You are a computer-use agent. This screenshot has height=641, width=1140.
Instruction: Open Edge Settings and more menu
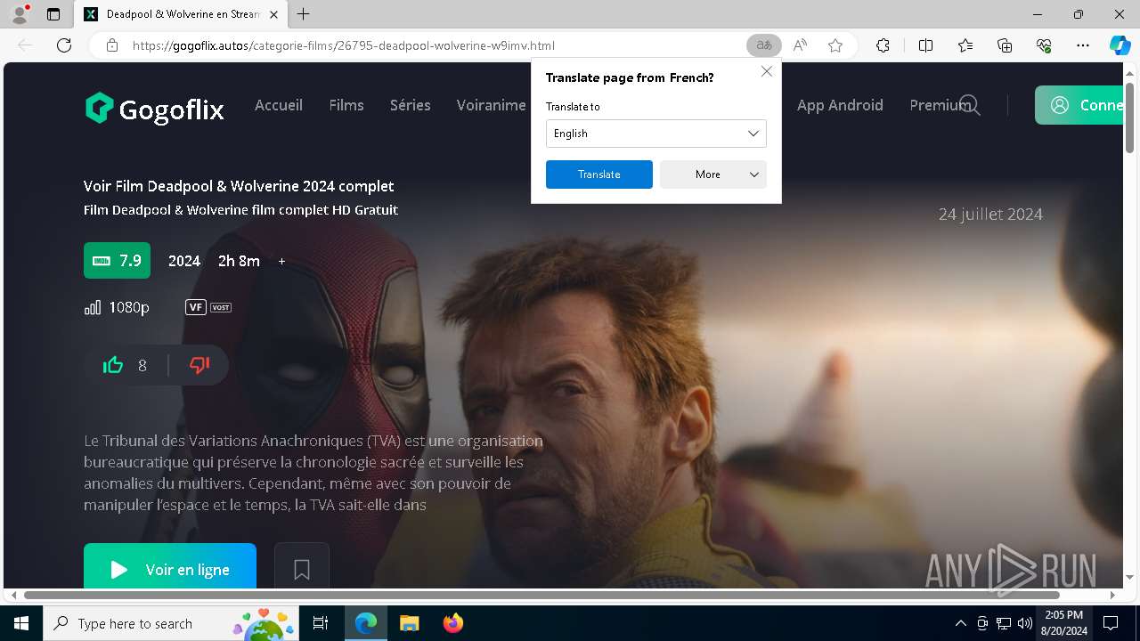(x=1083, y=45)
